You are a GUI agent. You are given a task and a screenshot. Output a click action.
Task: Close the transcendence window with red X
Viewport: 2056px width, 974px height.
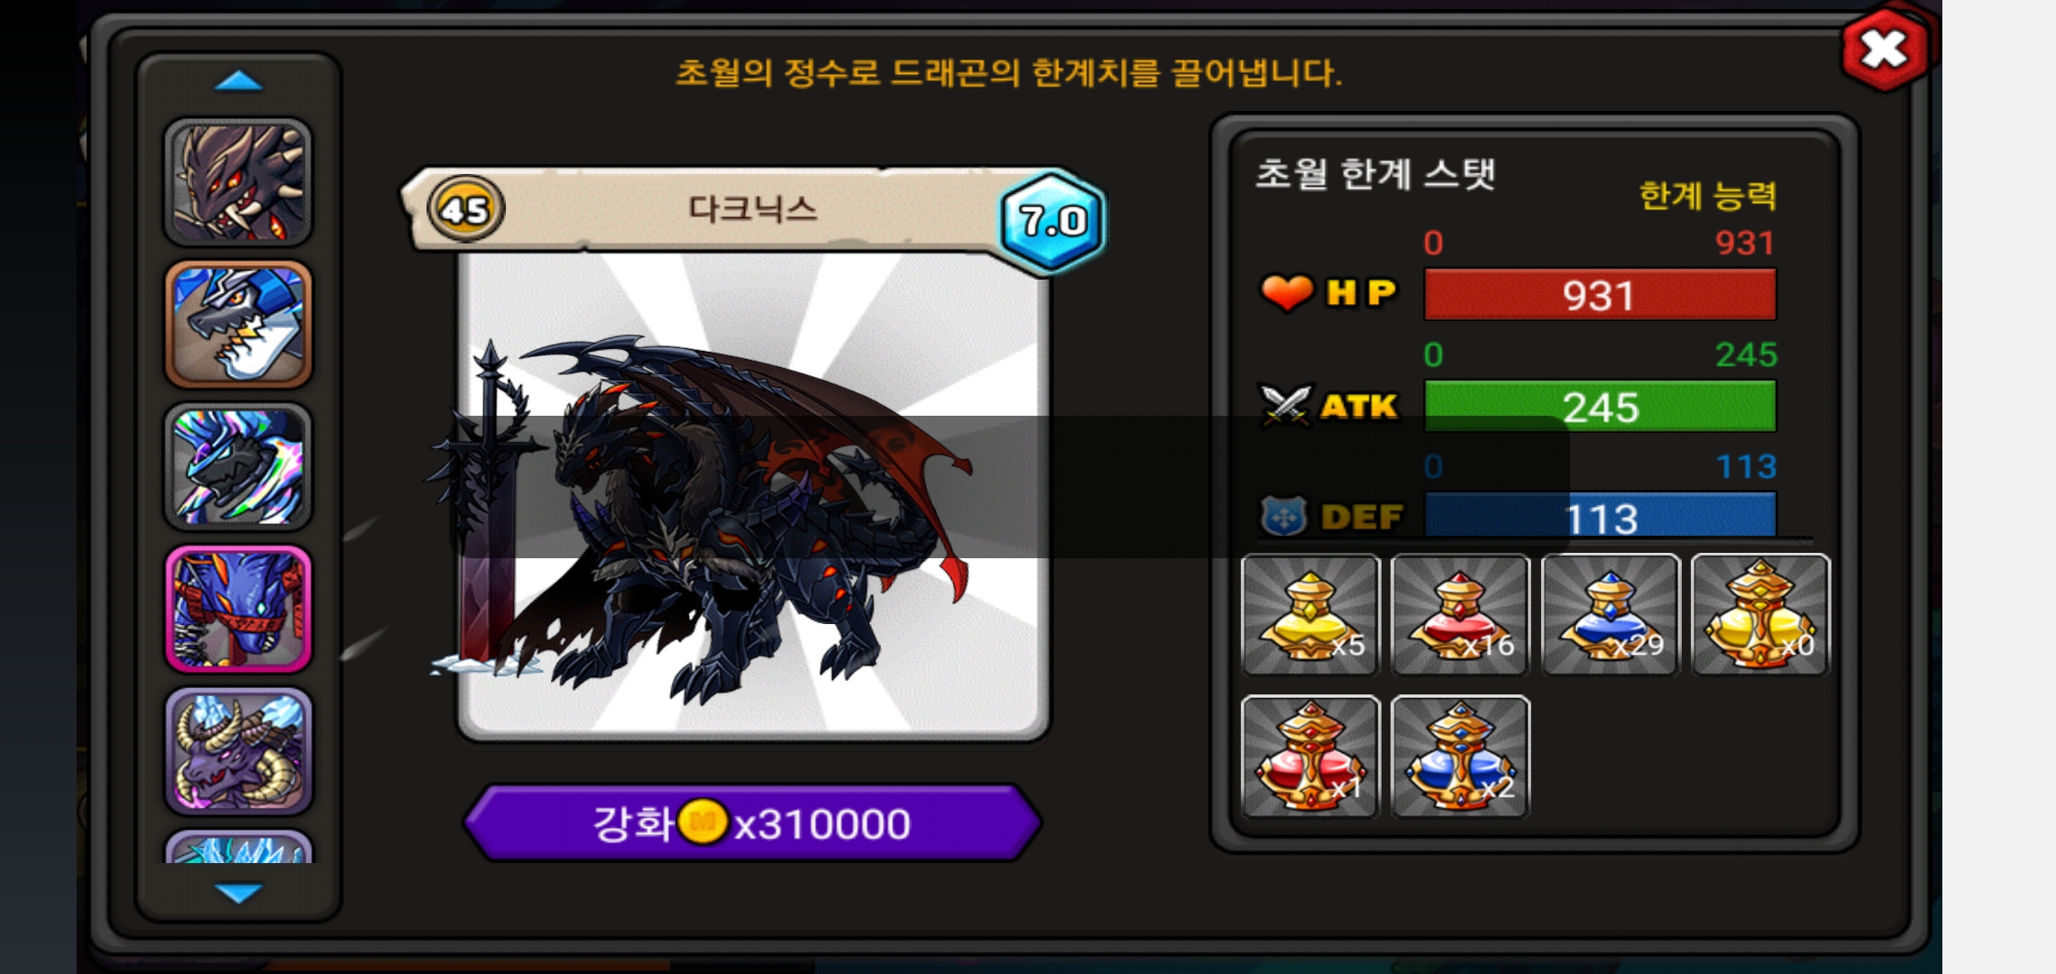1885,49
